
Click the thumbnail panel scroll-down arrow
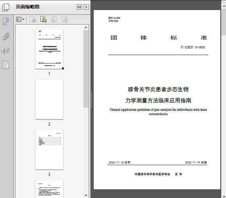(86, 195)
